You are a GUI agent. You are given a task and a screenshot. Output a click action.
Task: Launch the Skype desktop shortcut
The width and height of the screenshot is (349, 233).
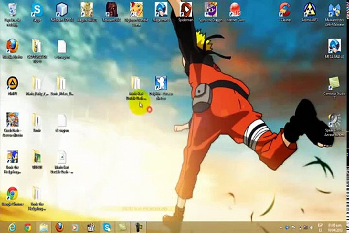pos(37,12)
